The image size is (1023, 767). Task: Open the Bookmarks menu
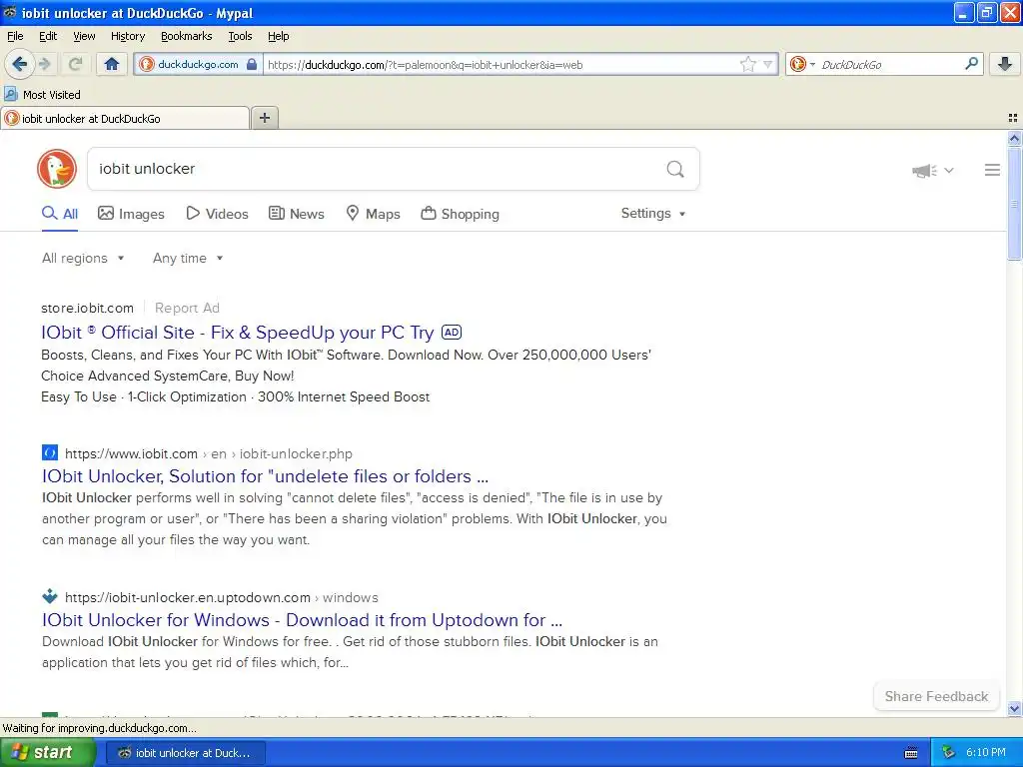186,36
